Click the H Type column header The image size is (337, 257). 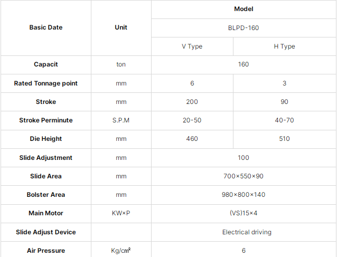pyautogui.click(x=284, y=46)
